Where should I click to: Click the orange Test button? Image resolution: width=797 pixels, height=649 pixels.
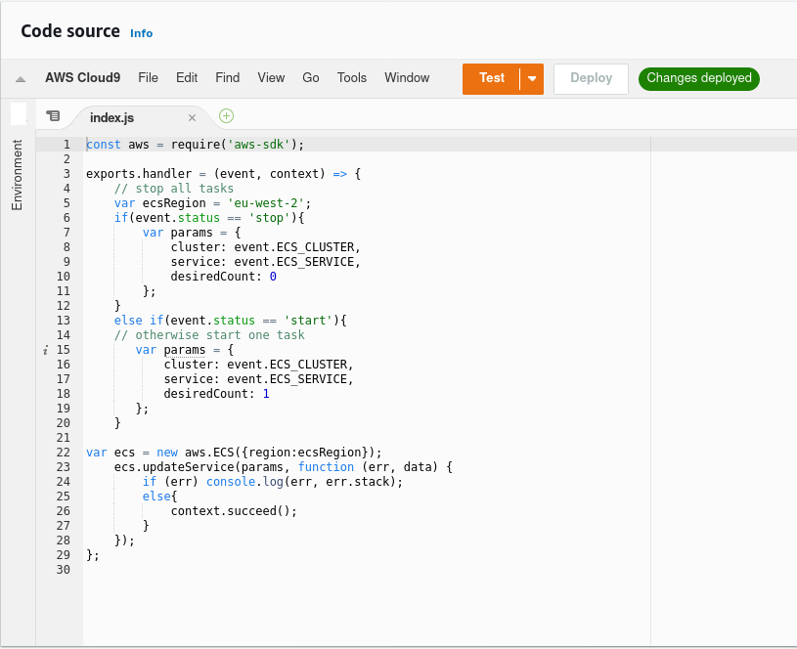tap(491, 78)
